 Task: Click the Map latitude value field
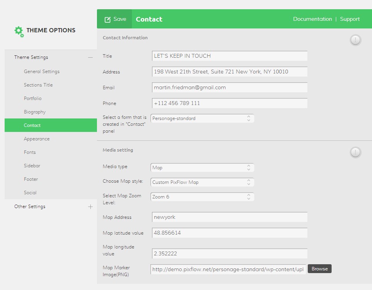coord(230,233)
